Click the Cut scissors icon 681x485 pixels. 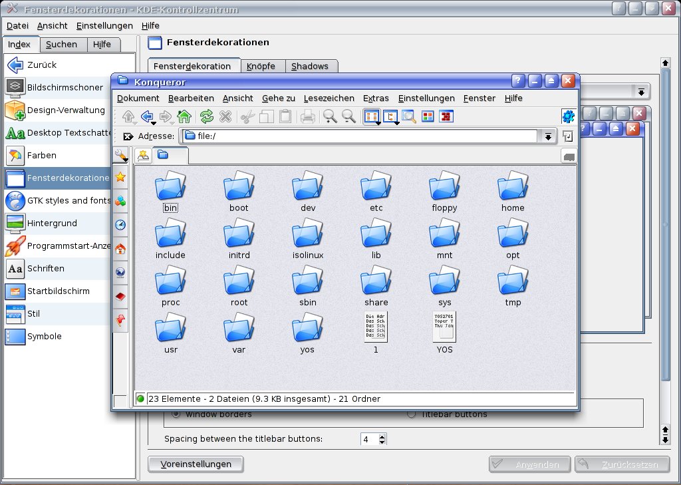click(x=247, y=116)
